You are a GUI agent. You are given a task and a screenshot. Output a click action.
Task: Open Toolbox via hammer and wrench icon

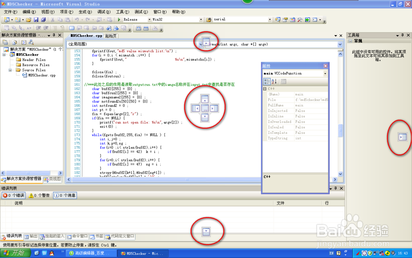pos(300,19)
